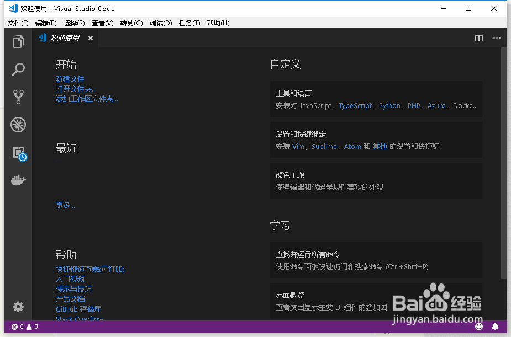Click the feedback smiley in status bar
Image resolution: width=511 pixels, height=337 pixels.
coord(479,327)
